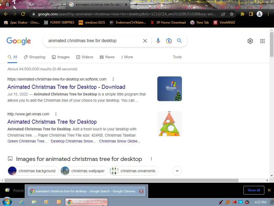
Task: Select christmas background image chip
Action: click(x=33, y=171)
